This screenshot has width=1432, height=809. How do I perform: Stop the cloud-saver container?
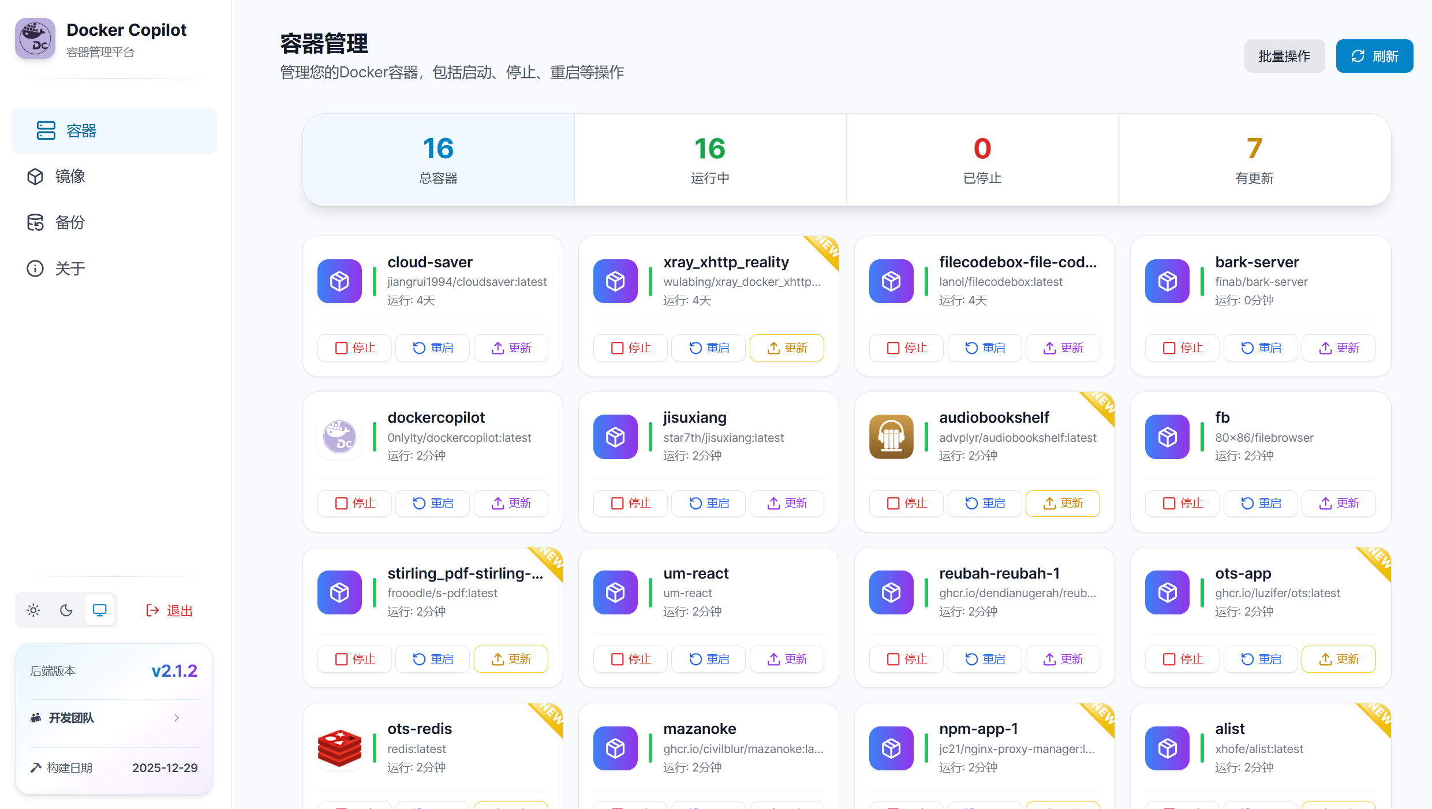pyautogui.click(x=354, y=348)
